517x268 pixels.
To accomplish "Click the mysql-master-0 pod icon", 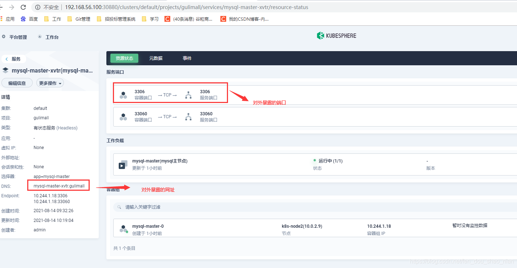I will [123, 229].
